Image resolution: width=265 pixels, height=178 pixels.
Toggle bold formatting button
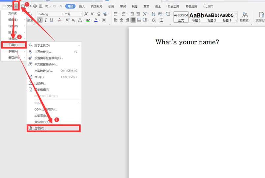(40, 20)
